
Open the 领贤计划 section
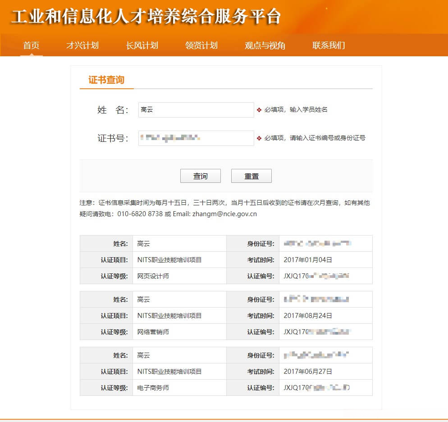[x=201, y=45]
